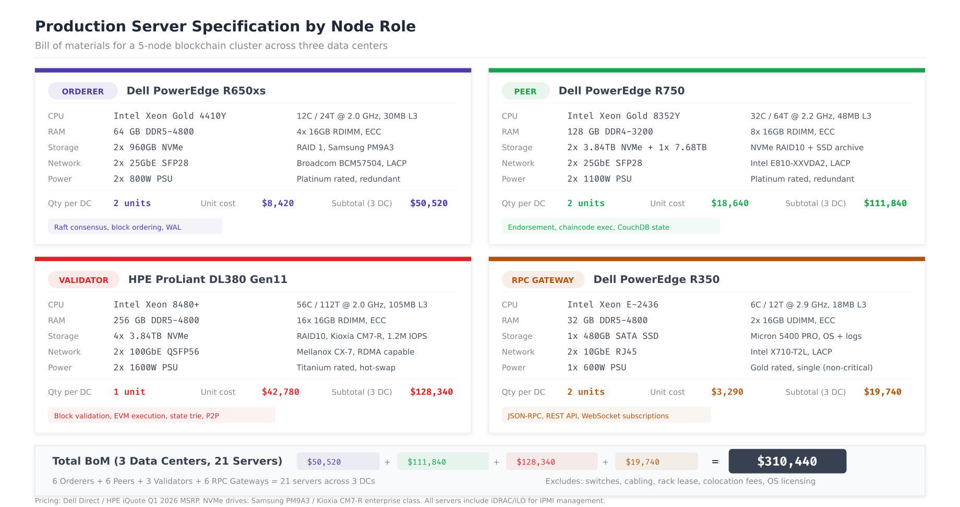Select the Total BoM summary section
Image resolution: width=960 pixels, height=507 pixels.
(x=167, y=461)
